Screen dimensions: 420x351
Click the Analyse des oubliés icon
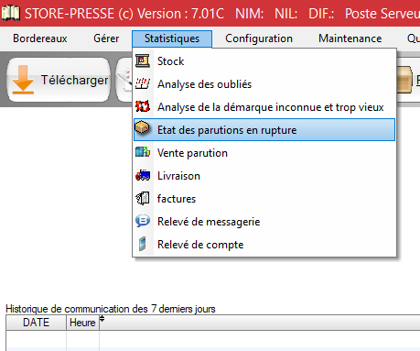(x=143, y=83)
